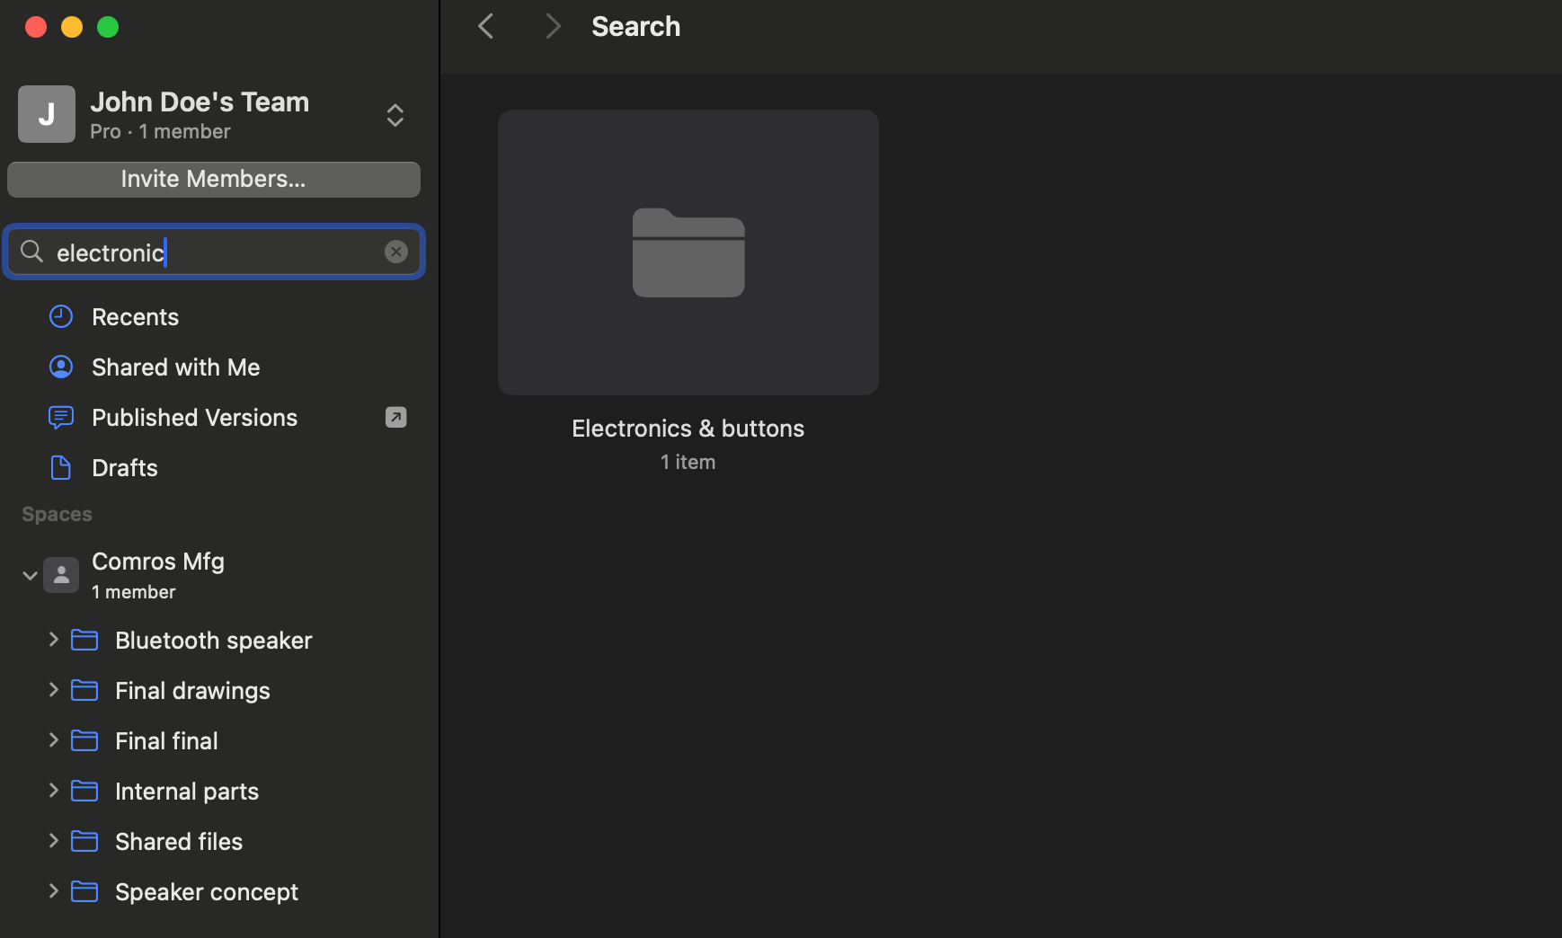The width and height of the screenshot is (1562, 938).
Task: Select Shared files folder name
Action: [179, 841]
